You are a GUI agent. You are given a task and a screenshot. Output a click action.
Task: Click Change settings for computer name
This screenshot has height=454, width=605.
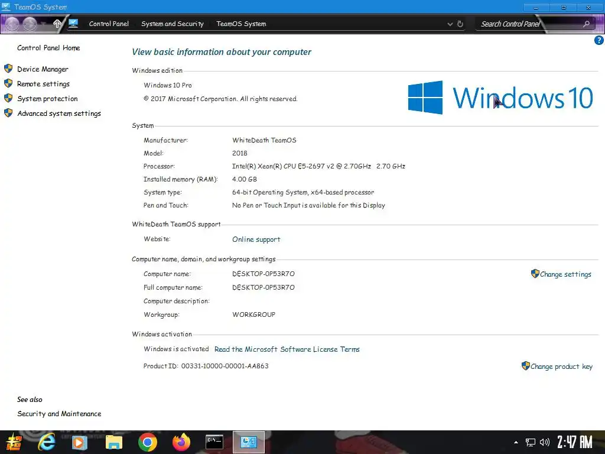[565, 274]
